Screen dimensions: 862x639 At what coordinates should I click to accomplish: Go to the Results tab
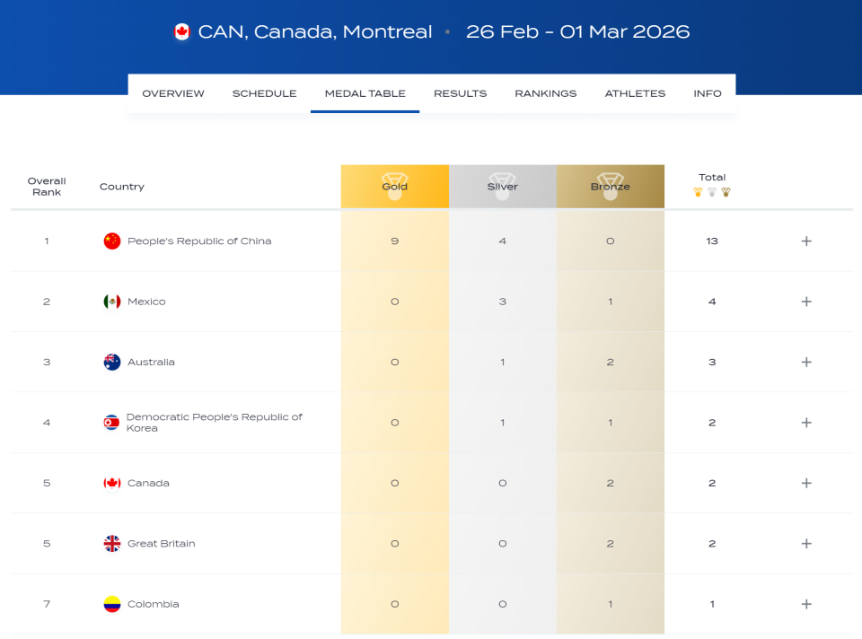pos(460,93)
